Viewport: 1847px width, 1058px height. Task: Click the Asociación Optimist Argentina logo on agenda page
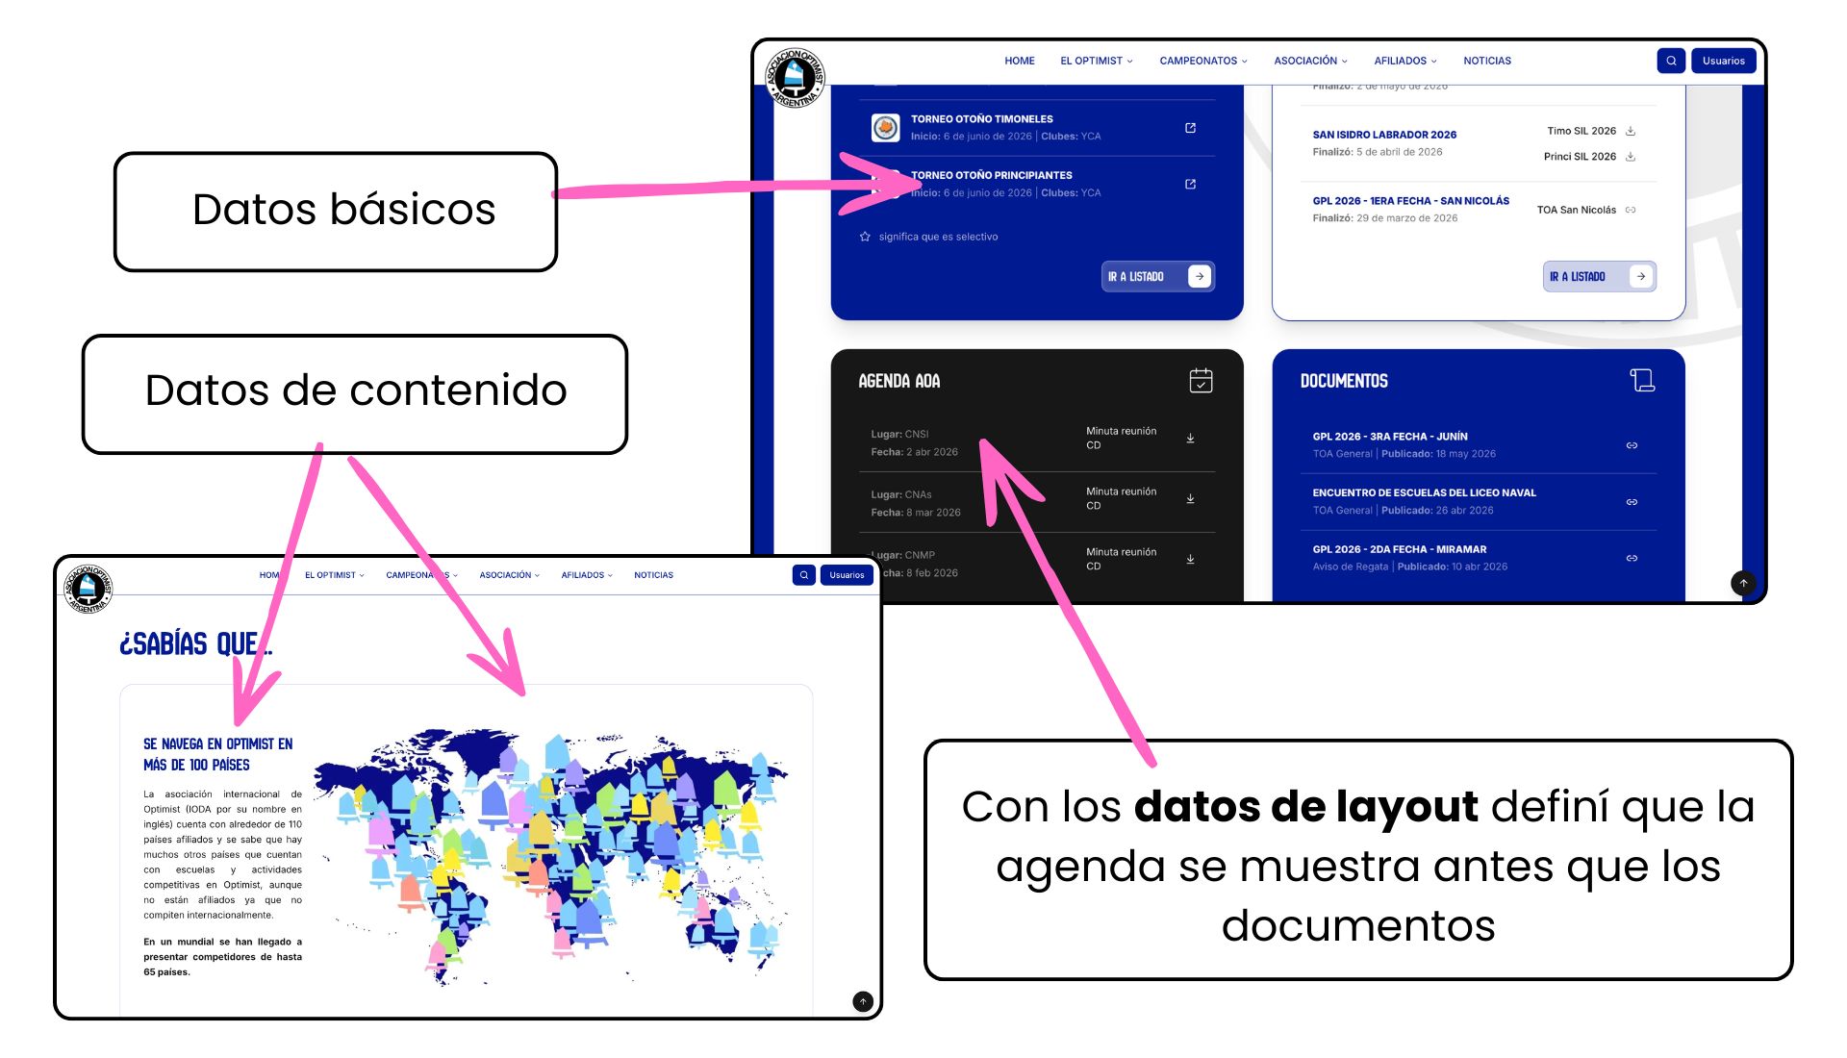[x=795, y=77]
